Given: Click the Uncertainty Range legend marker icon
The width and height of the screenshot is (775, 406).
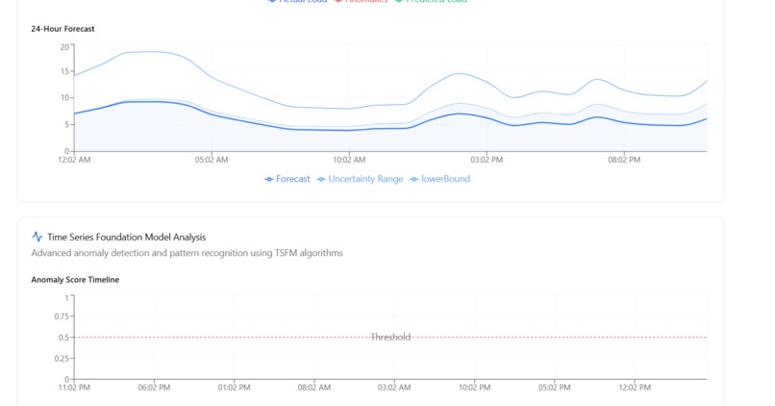Looking at the screenshot, I should pyautogui.click(x=321, y=180).
